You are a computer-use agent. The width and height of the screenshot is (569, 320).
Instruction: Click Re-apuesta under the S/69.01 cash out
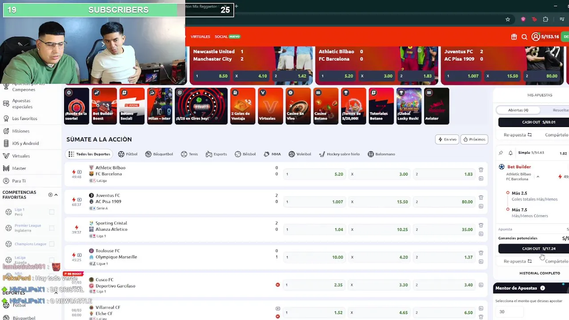pos(517,135)
